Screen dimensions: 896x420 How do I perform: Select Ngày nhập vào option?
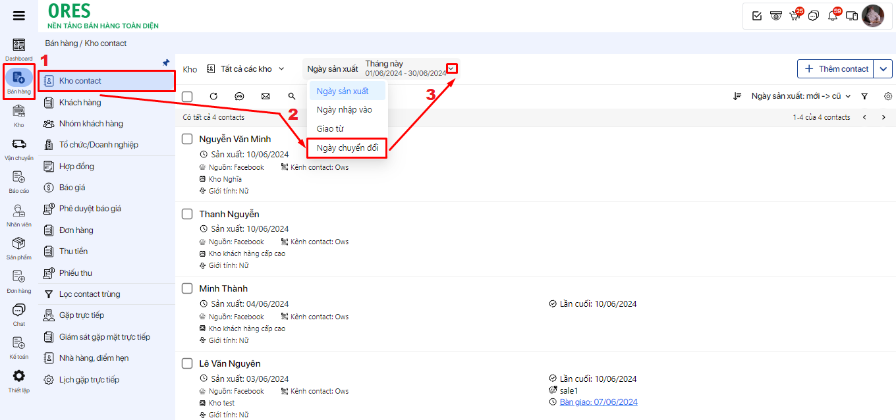tap(344, 110)
